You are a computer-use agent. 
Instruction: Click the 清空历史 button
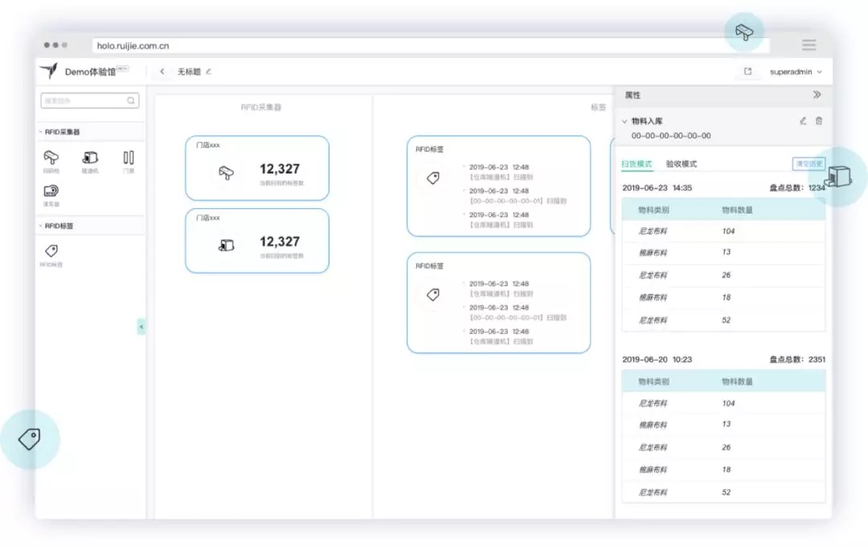(x=808, y=163)
